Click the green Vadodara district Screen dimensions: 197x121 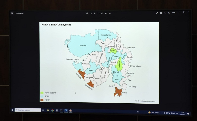[119, 65]
